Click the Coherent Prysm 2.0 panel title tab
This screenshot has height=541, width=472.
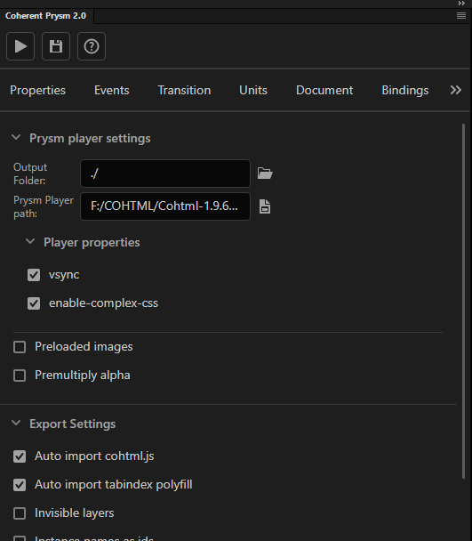46,16
